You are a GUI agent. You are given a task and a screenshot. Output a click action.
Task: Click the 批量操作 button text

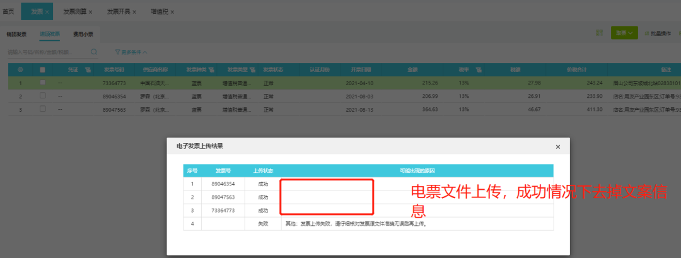pos(661,33)
